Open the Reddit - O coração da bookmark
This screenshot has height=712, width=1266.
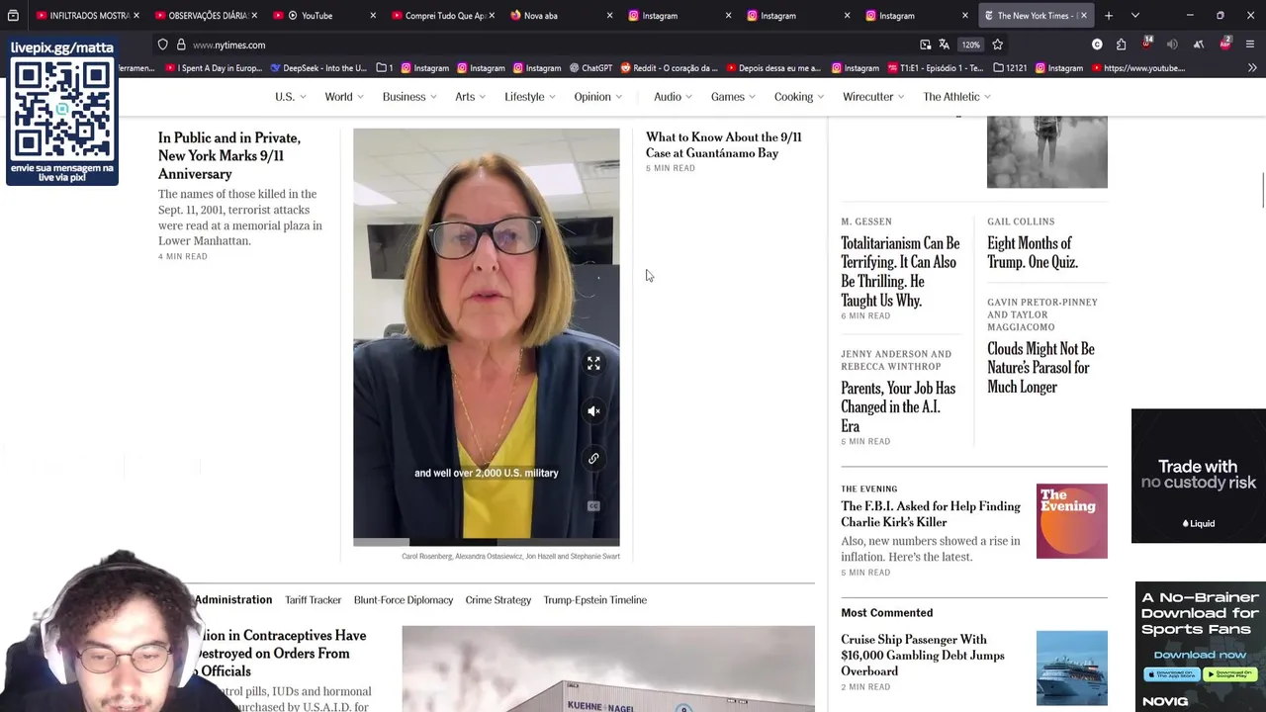pos(669,68)
